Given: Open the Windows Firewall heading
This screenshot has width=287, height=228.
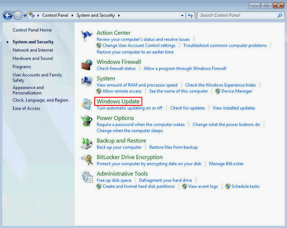Looking at the screenshot, I should [x=119, y=62].
